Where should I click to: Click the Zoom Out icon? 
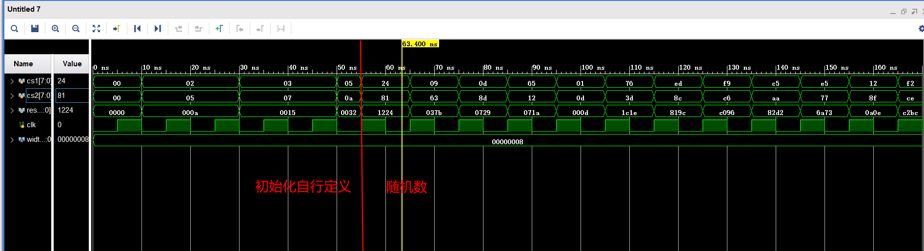point(76,29)
